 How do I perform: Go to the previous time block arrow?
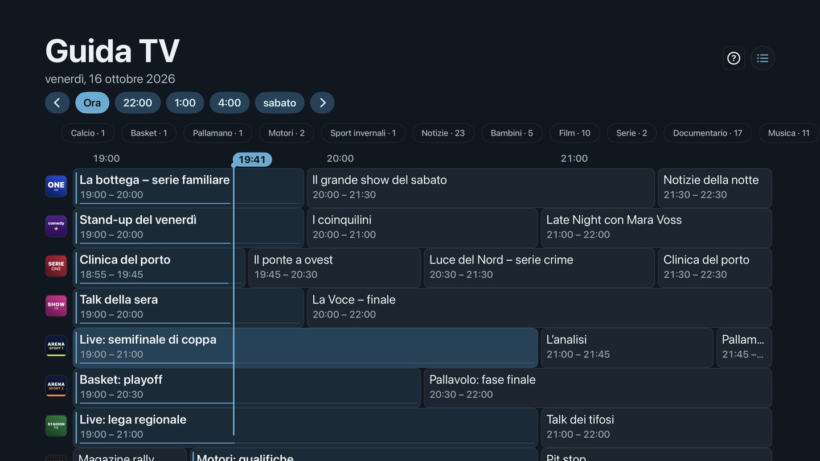pos(57,102)
